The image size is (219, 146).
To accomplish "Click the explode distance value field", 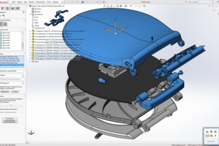I will [11, 75].
